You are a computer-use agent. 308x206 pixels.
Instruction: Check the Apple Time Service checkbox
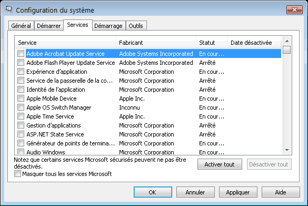21,116
